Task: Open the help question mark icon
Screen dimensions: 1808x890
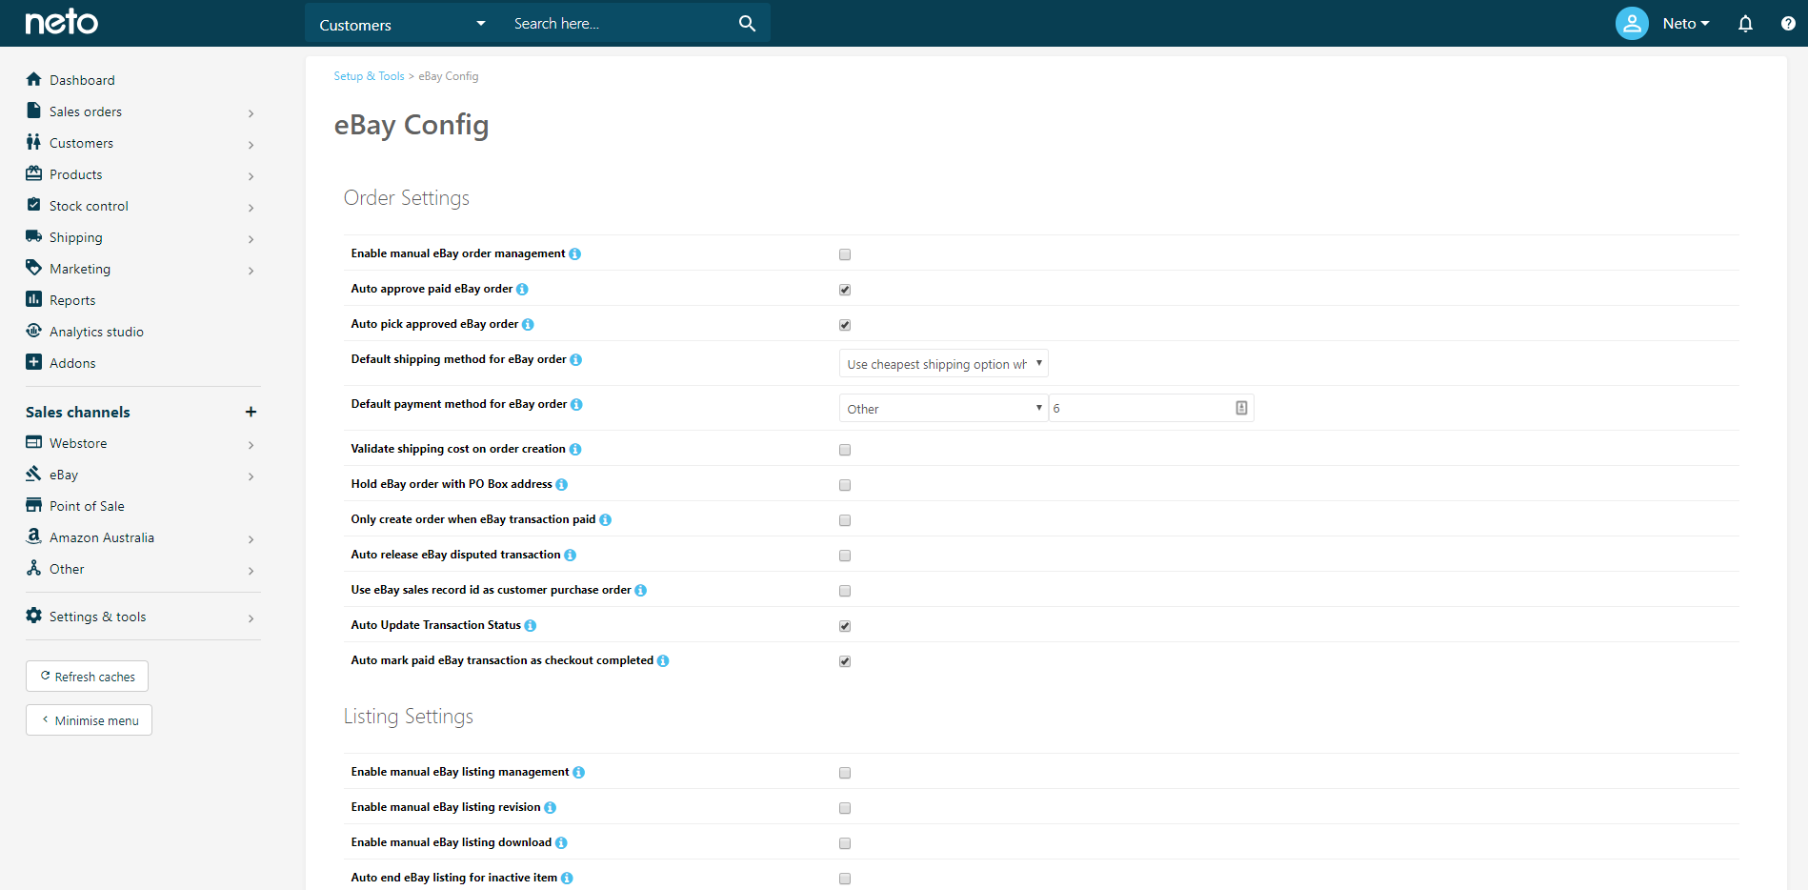Action: (1788, 24)
